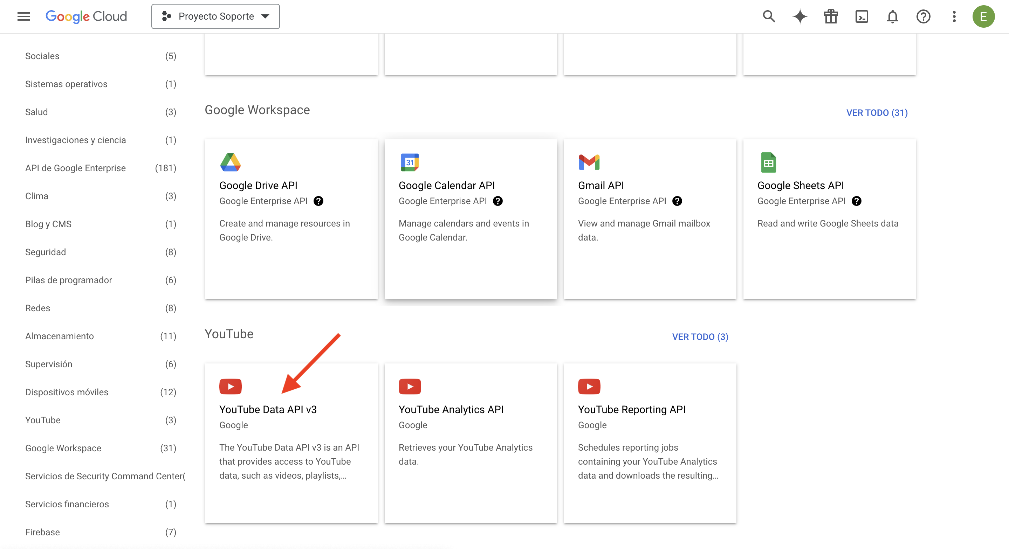Click the Gmail envelope icon
The height and width of the screenshot is (549, 1009).
[x=589, y=162]
